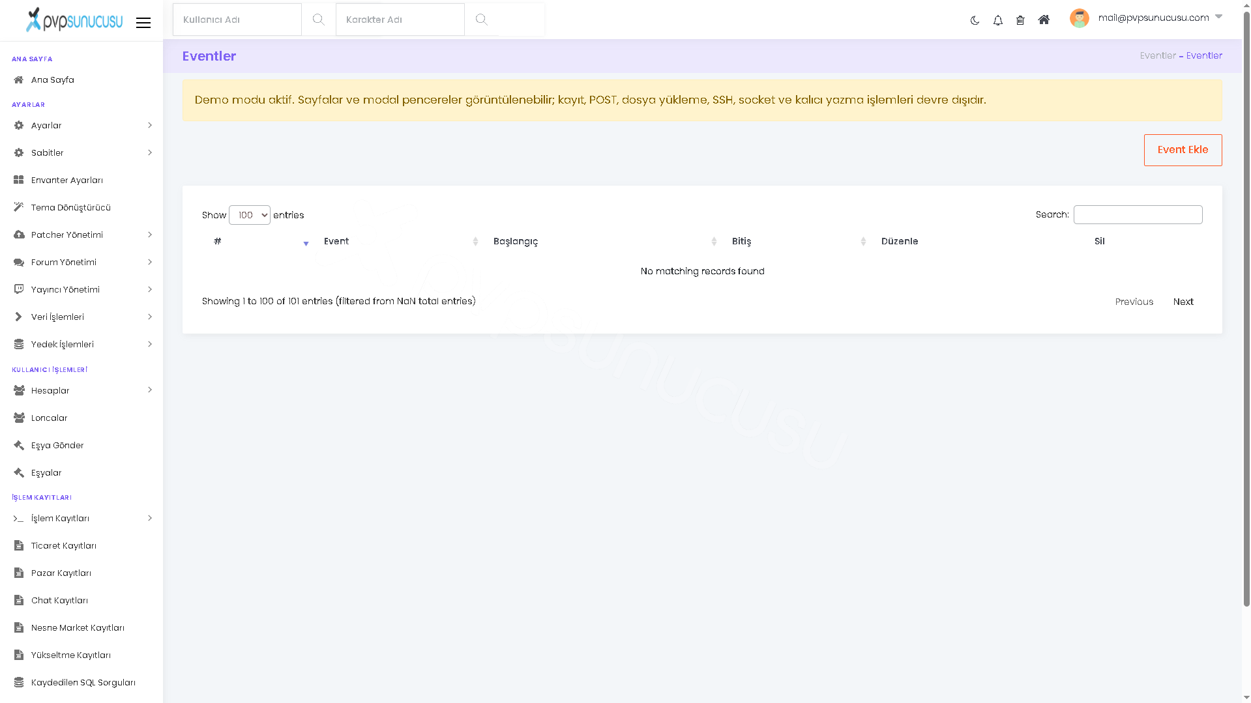Expand the Veri İşlemleri chevron
The image size is (1251, 703).
150,317
